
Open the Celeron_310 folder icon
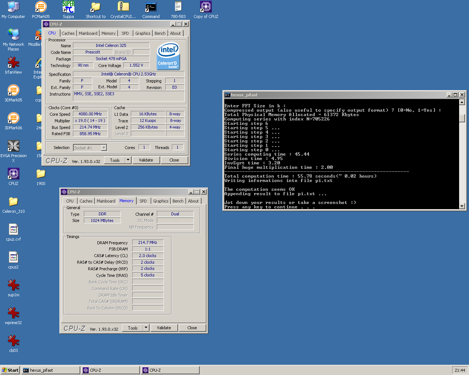tap(13, 204)
